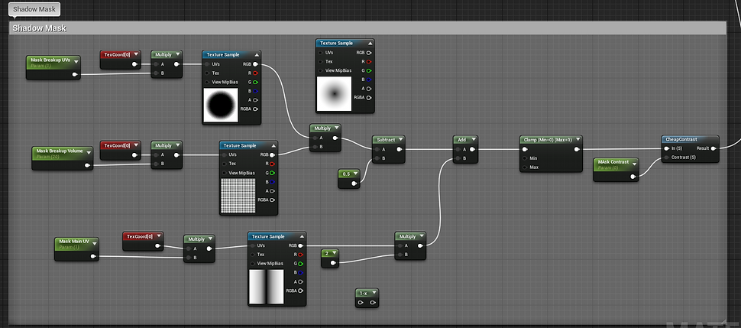Viewport: 741px width, 328px height.
Task: Click the 1-x node input pin
Action: 361,303
